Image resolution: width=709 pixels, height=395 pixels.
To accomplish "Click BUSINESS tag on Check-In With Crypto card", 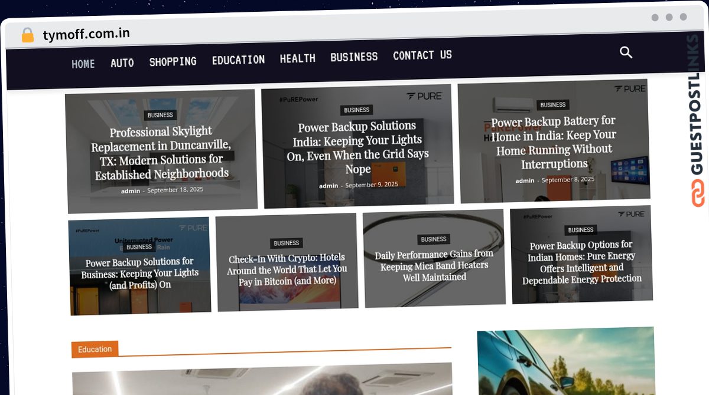I will [287, 243].
